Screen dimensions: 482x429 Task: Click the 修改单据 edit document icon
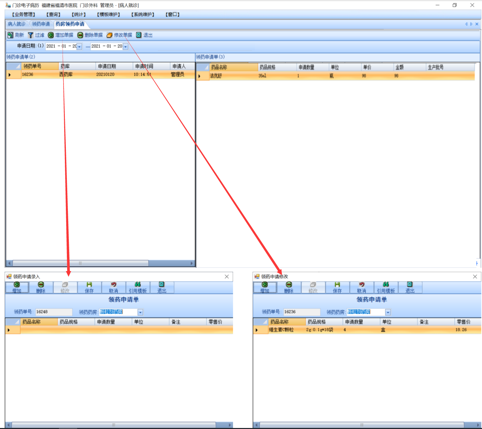[110, 35]
